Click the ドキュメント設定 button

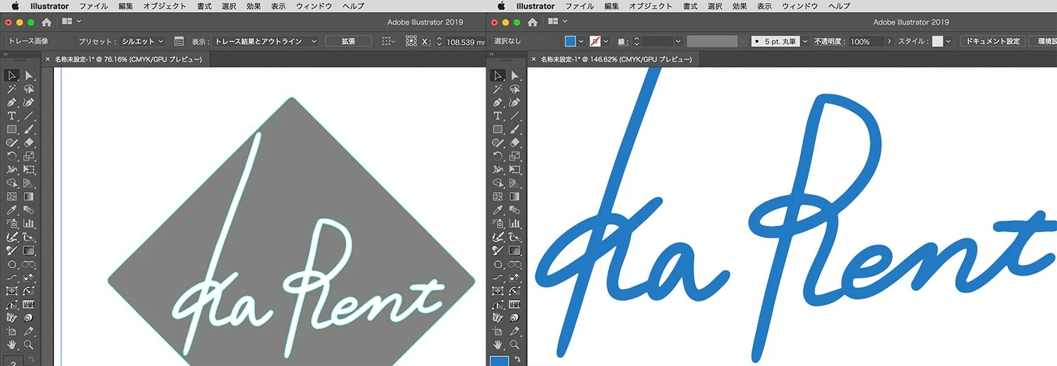[992, 41]
